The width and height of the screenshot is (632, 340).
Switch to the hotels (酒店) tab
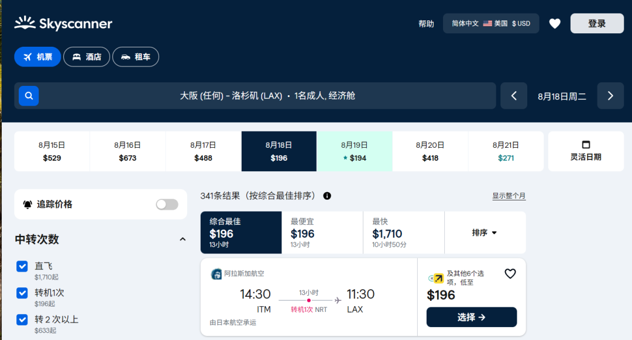coord(87,57)
